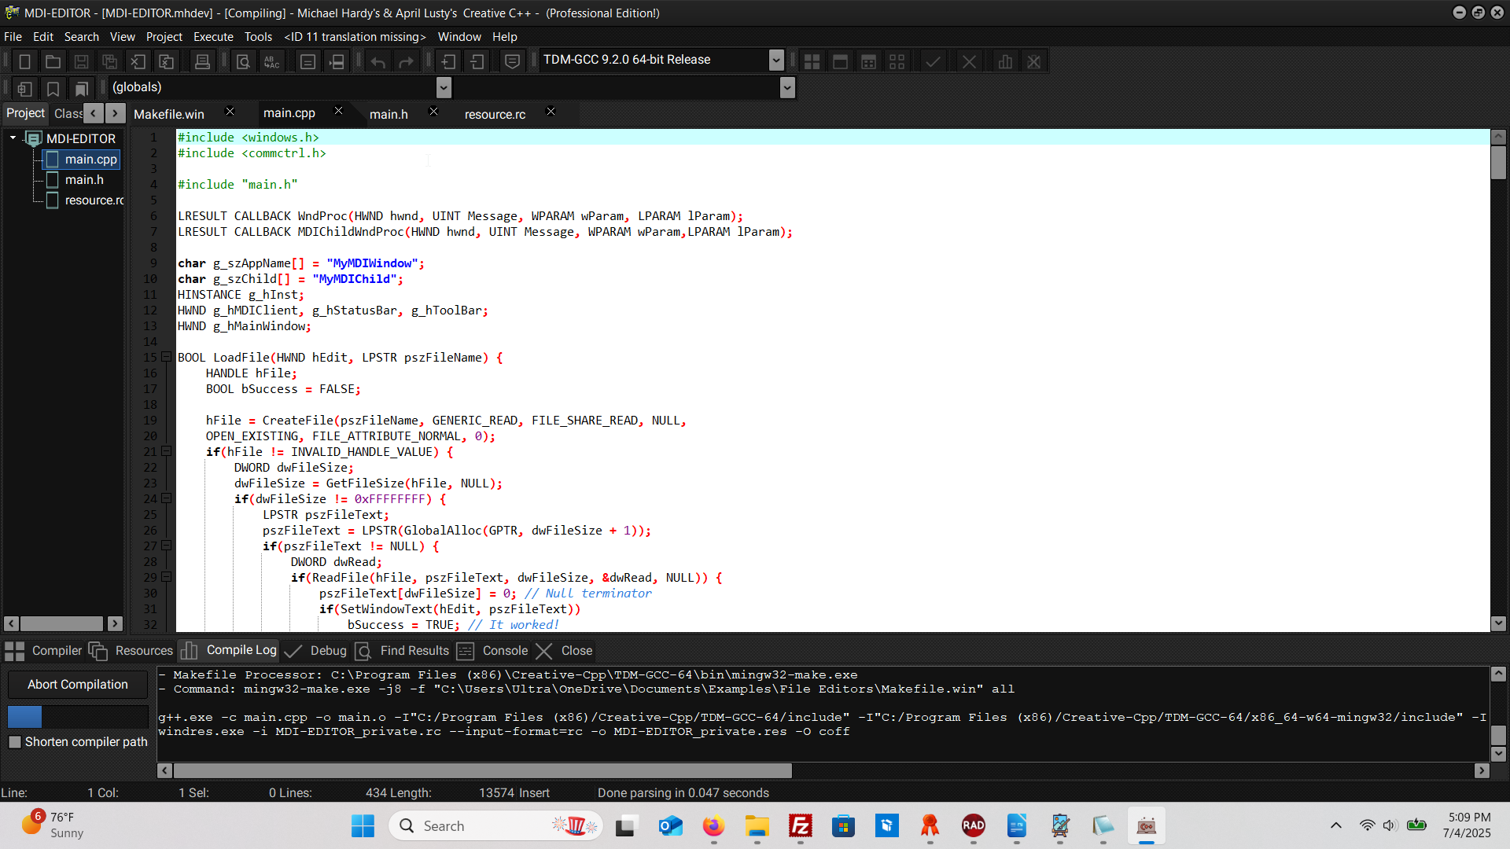This screenshot has height=849, width=1510.
Task: Click the project panel horizontal scrollbar
Action: click(62, 623)
